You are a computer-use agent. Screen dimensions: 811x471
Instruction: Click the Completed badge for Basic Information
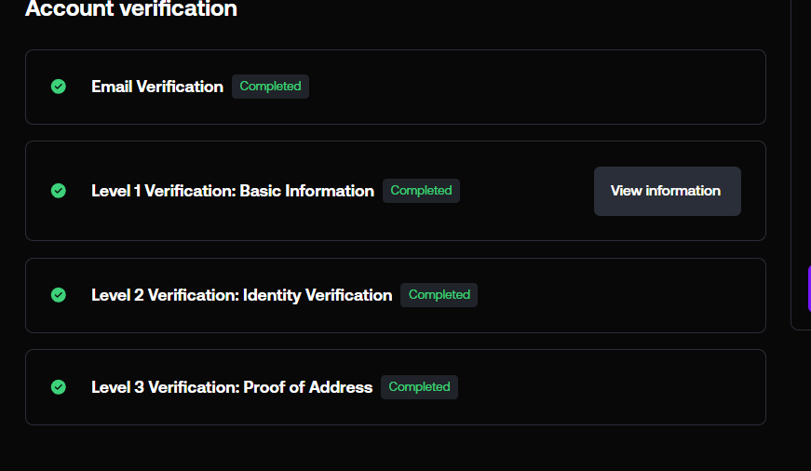point(421,191)
